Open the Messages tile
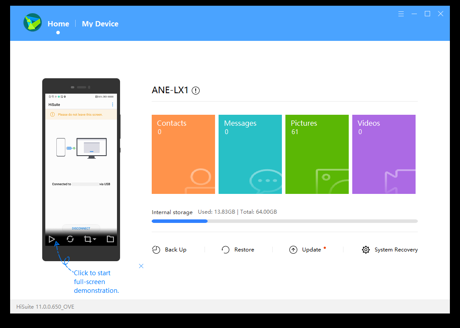 (250, 154)
